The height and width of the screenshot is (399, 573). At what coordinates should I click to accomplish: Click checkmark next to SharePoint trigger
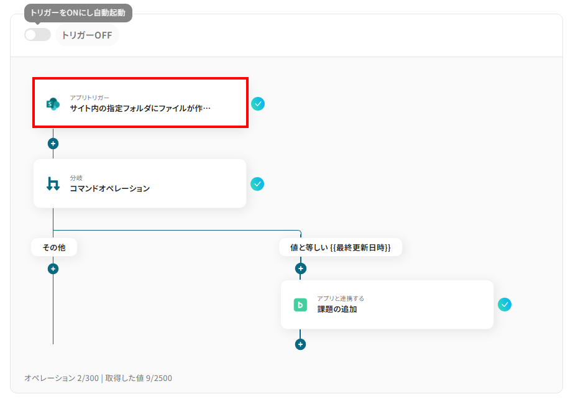[x=258, y=104]
